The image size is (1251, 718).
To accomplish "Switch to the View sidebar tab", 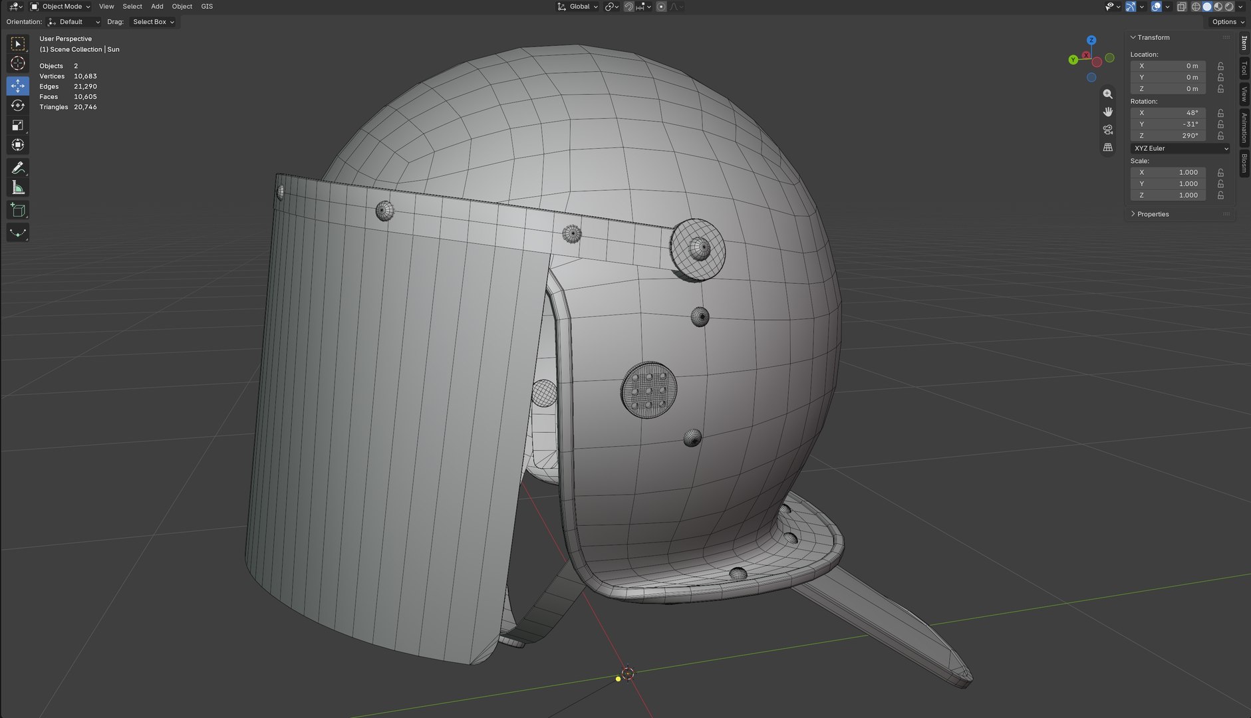I will [x=1244, y=94].
